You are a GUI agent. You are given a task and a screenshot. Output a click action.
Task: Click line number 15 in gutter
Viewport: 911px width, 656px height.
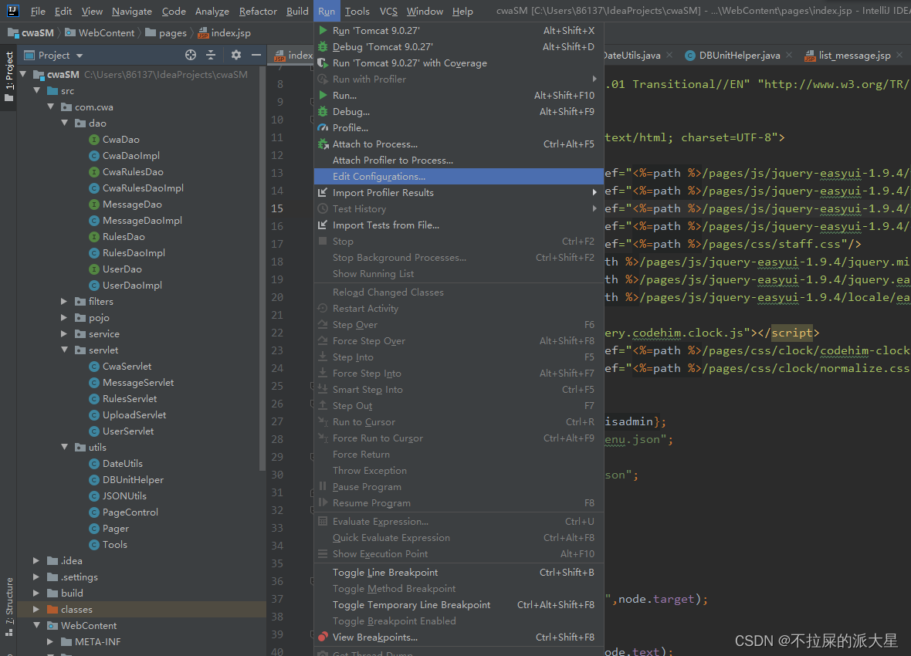click(x=277, y=208)
